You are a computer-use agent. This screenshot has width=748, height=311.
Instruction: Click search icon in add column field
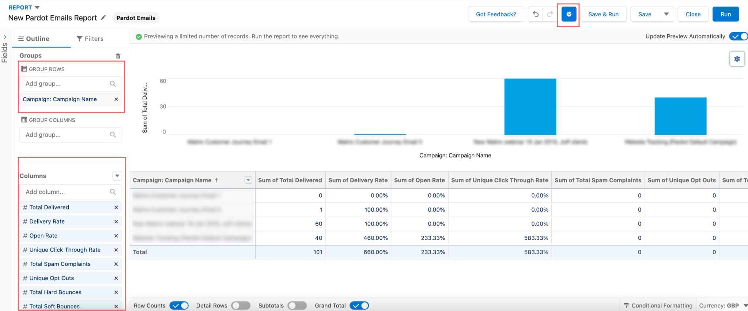point(113,192)
